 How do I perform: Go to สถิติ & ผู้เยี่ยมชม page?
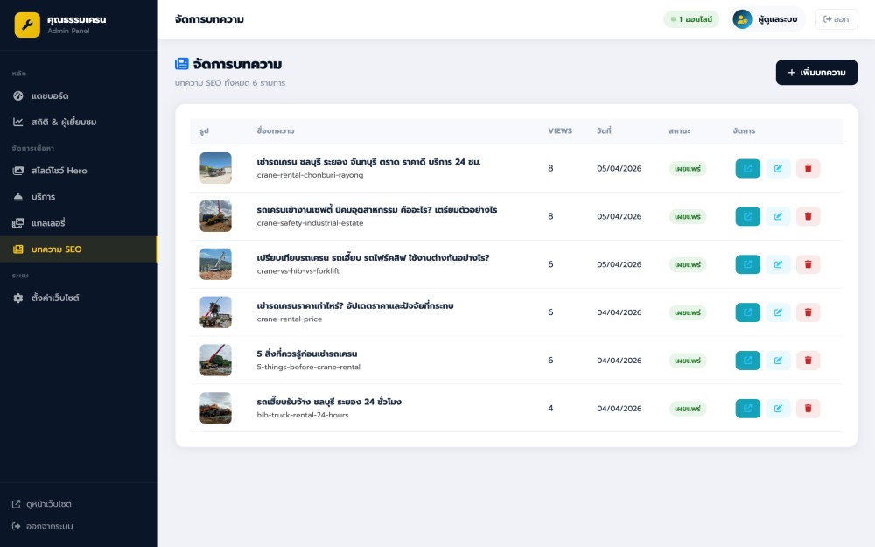click(63, 122)
